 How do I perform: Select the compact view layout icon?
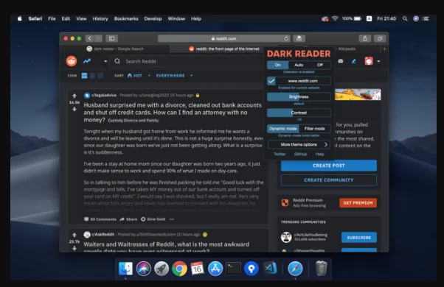(x=100, y=75)
